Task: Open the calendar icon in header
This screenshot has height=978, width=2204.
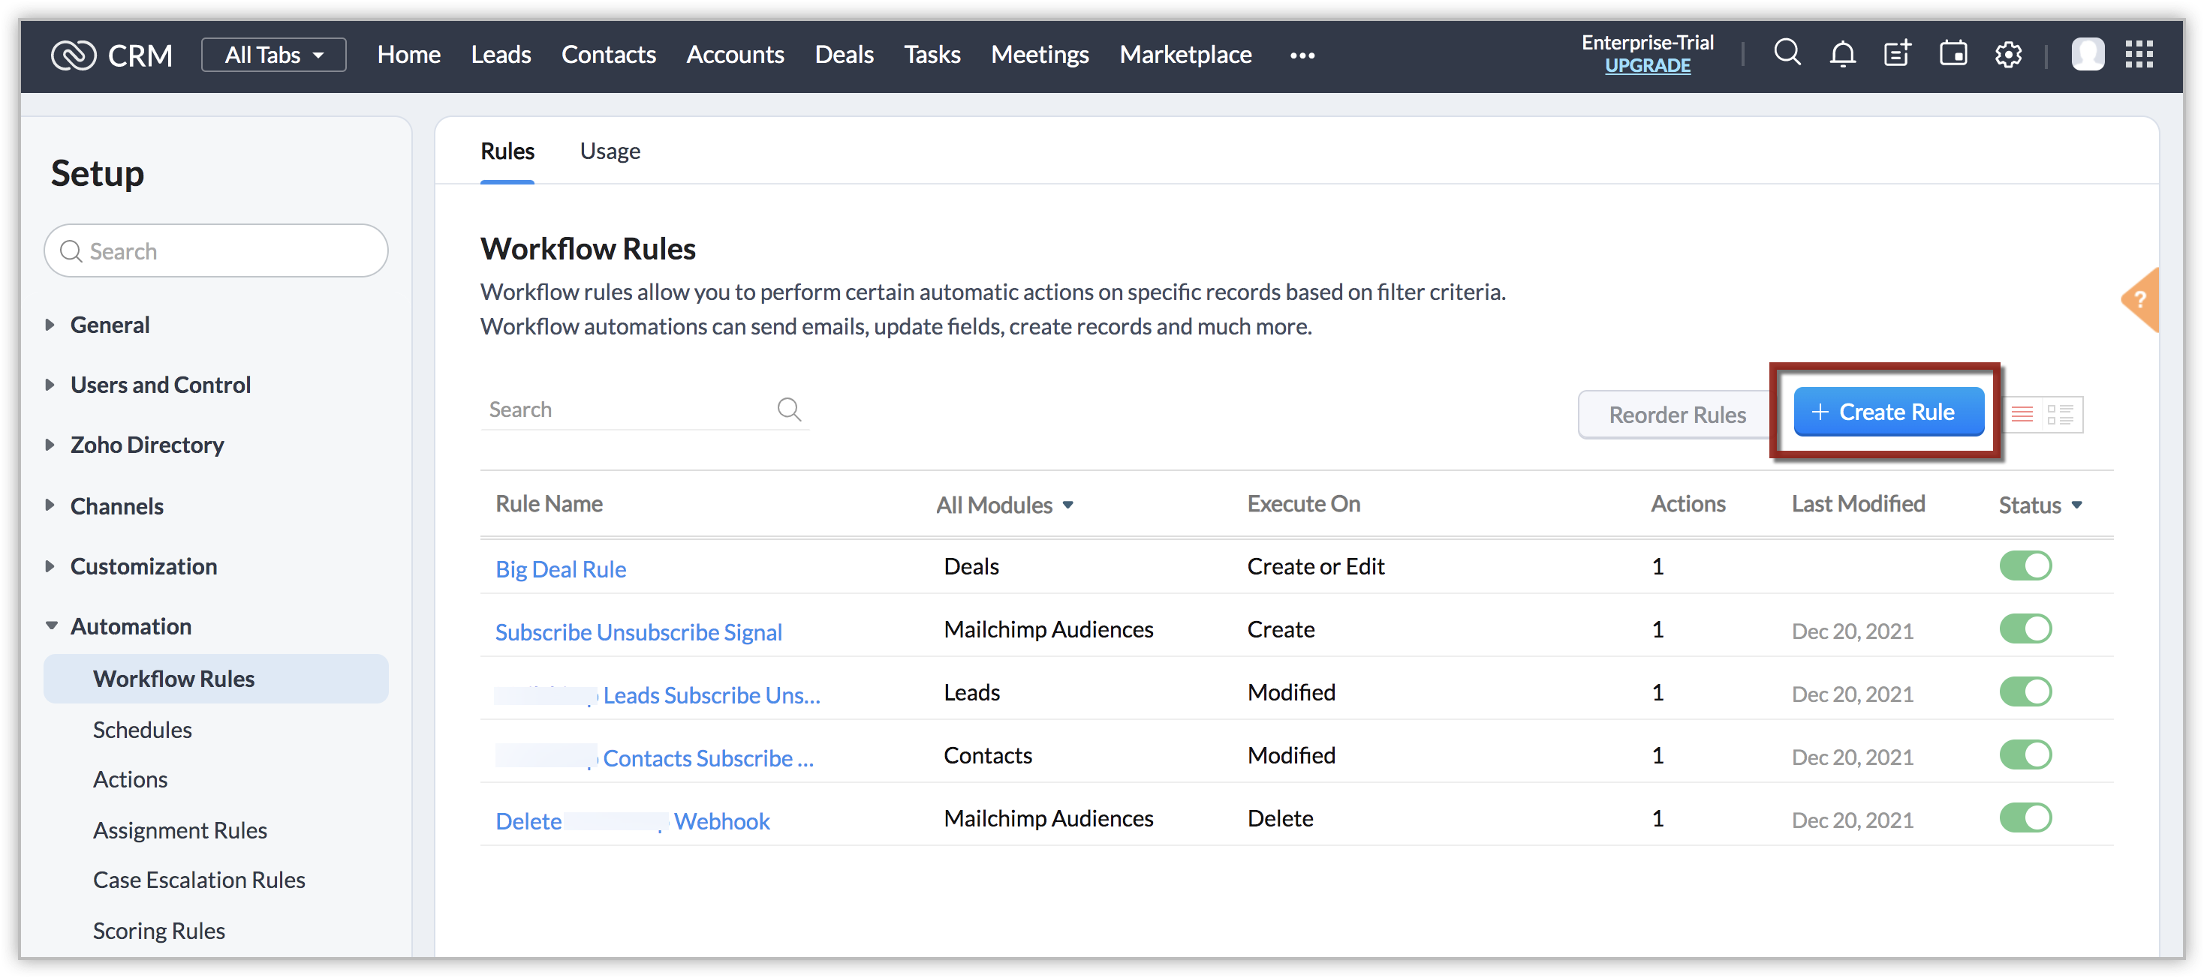Action: [x=1953, y=54]
